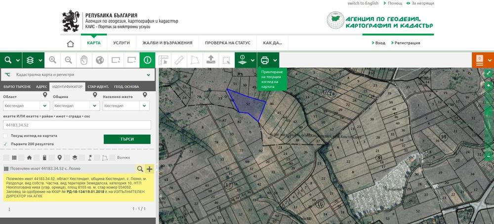Open the search tool magnifier icon
Screen dimensions: 494x224
click(8, 60)
